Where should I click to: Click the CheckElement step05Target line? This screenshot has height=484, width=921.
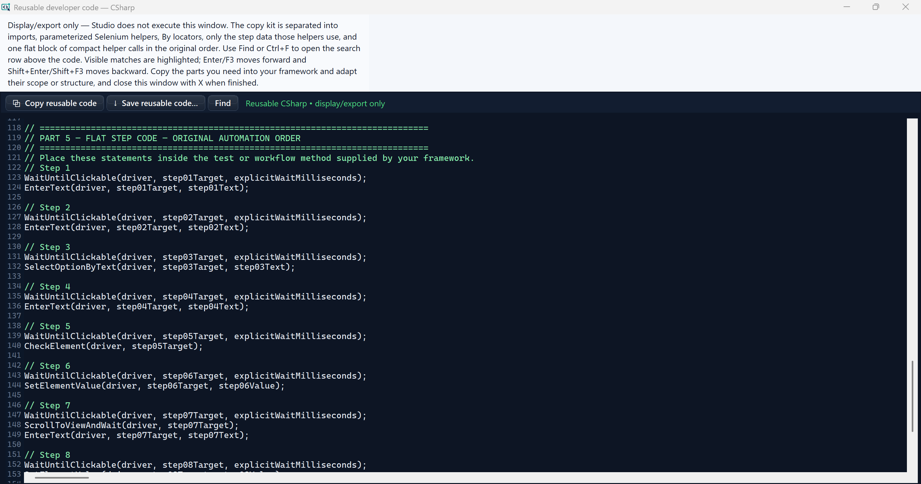coord(113,346)
